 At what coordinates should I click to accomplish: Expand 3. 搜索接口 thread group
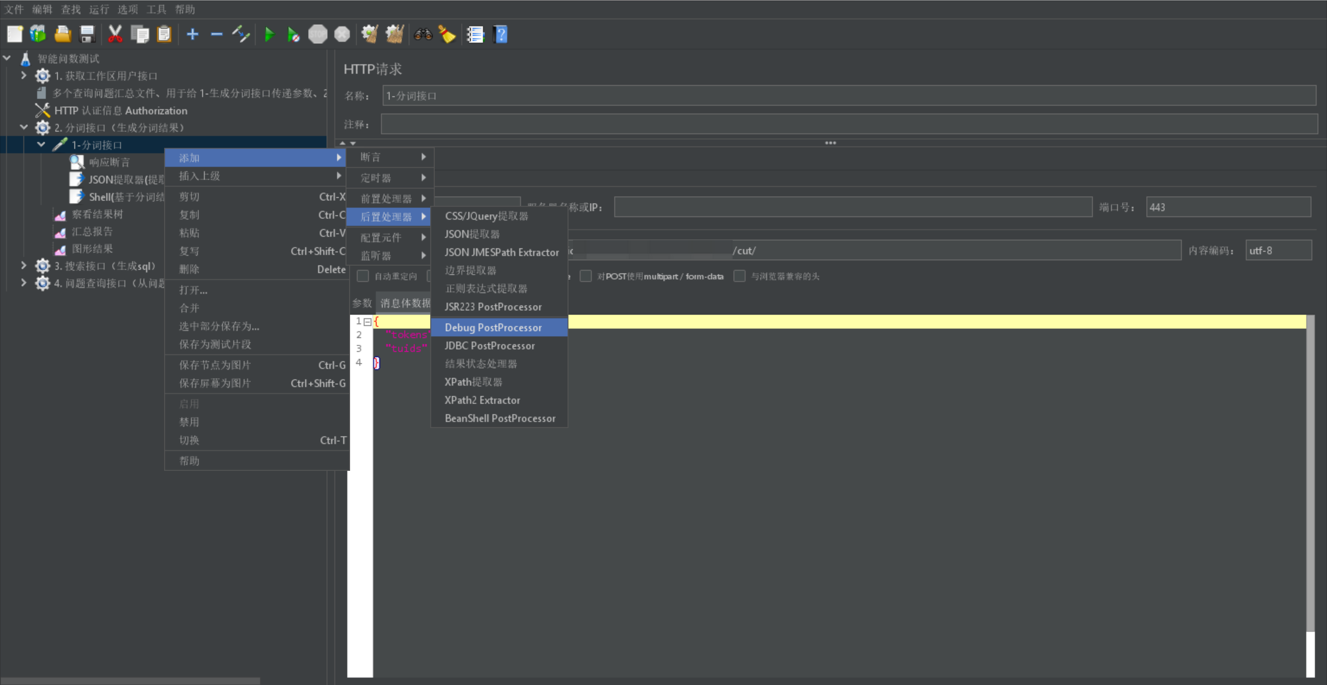coord(24,265)
